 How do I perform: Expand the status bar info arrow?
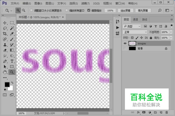tap(64, 113)
